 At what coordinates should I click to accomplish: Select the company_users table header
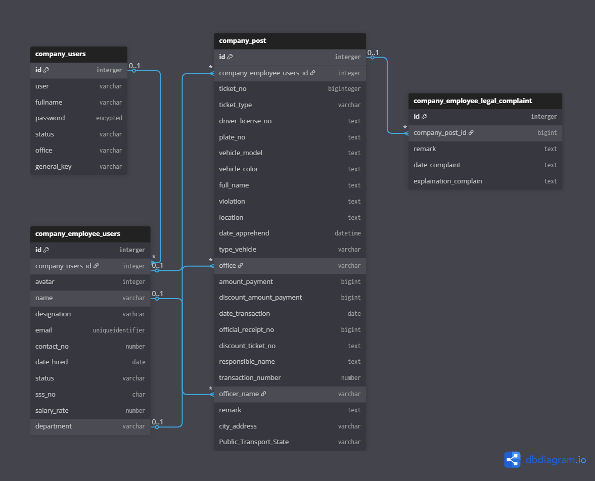tap(78, 54)
